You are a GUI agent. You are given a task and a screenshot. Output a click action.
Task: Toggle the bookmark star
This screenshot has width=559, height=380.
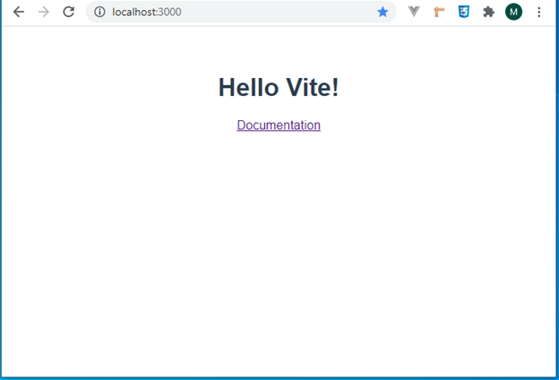pos(383,12)
